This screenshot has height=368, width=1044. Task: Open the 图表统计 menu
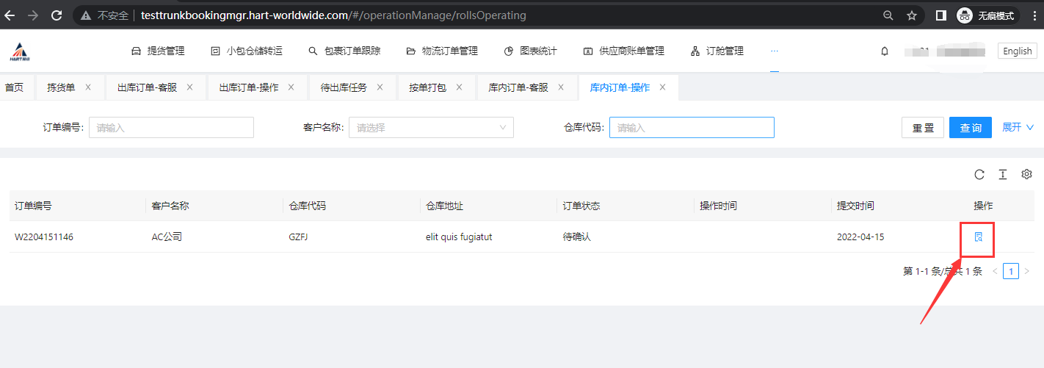click(530, 51)
